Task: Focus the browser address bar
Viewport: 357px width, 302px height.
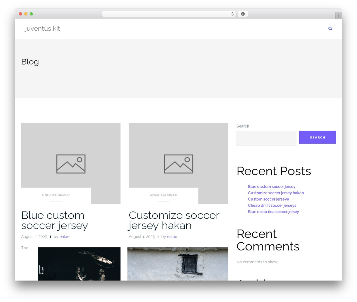Action: click(169, 14)
